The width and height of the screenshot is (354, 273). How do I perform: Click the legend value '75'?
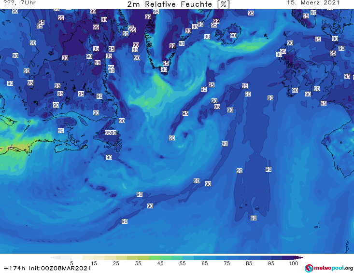point(227,263)
